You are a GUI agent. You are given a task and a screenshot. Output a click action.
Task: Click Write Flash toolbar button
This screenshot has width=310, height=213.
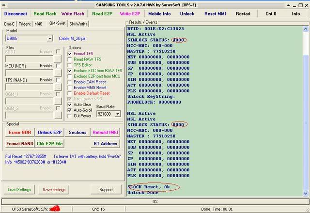(73, 14)
